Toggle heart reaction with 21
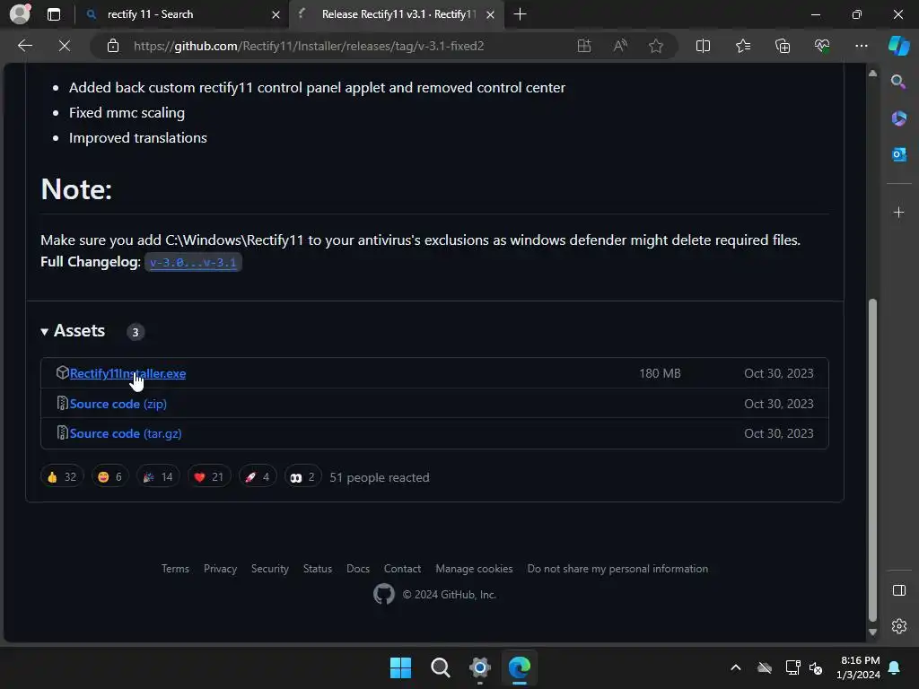This screenshot has width=919, height=689. [x=208, y=477]
